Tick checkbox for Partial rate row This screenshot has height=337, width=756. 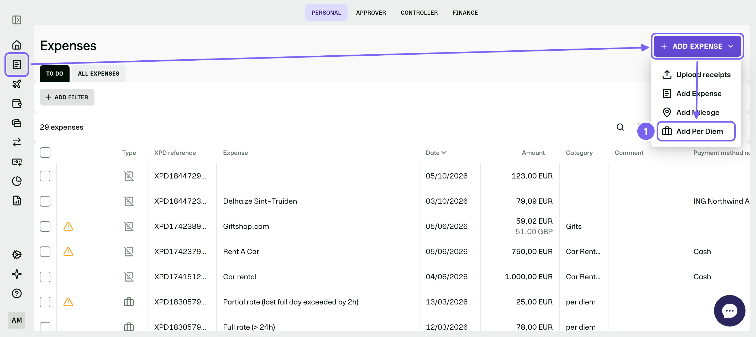pyautogui.click(x=45, y=302)
